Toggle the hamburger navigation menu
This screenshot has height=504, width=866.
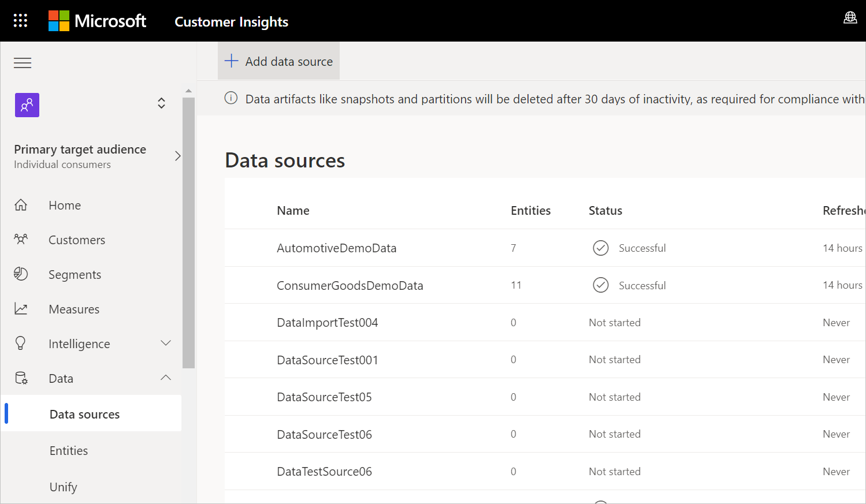tap(23, 63)
